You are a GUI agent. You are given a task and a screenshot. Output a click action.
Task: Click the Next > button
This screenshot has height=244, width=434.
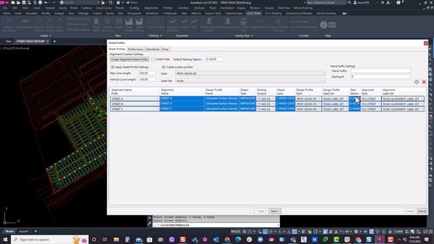coord(275,211)
